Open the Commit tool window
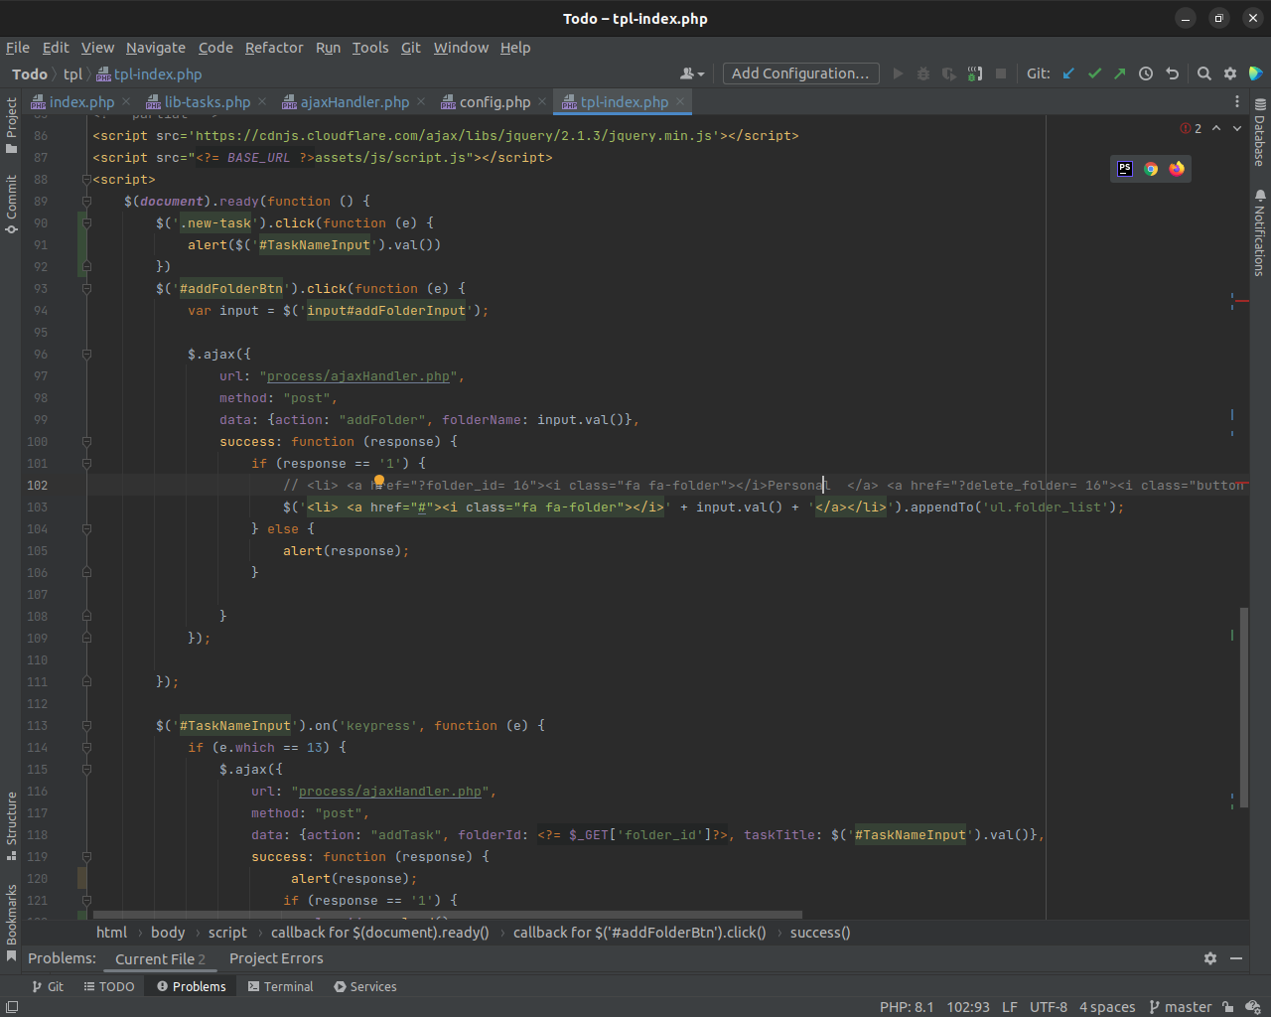 click(11, 205)
